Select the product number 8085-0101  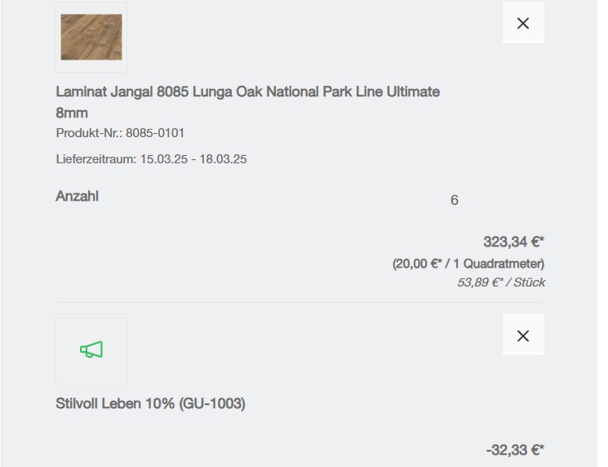pos(161,133)
